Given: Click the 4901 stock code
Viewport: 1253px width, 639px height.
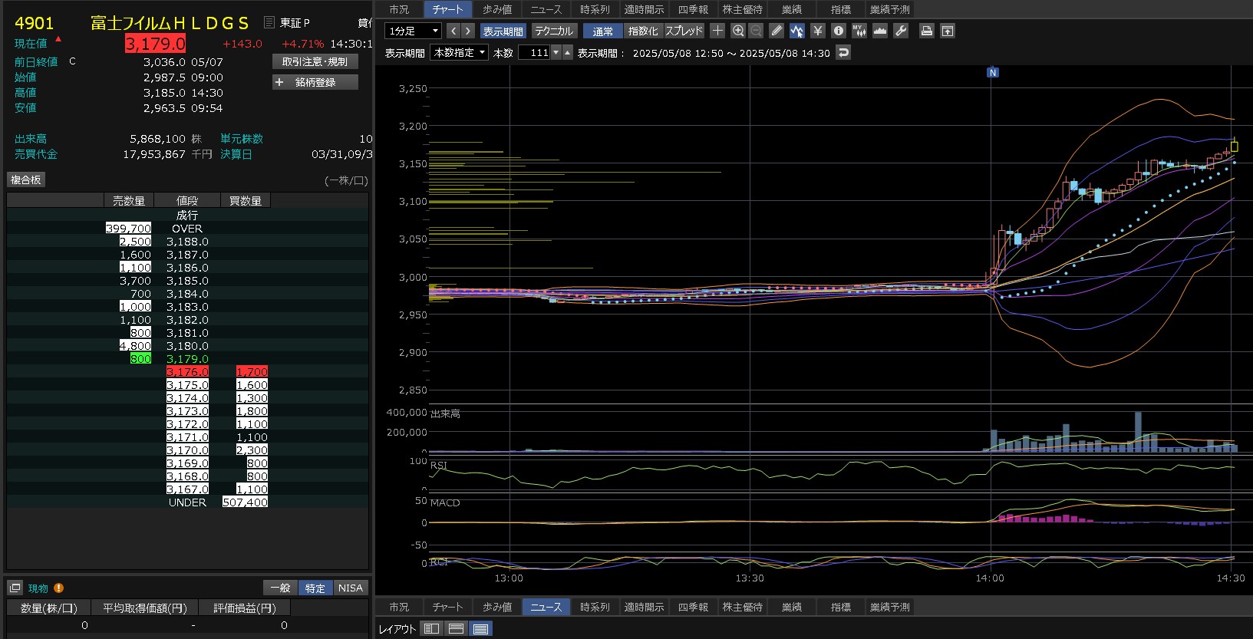Looking at the screenshot, I should click(x=34, y=23).
